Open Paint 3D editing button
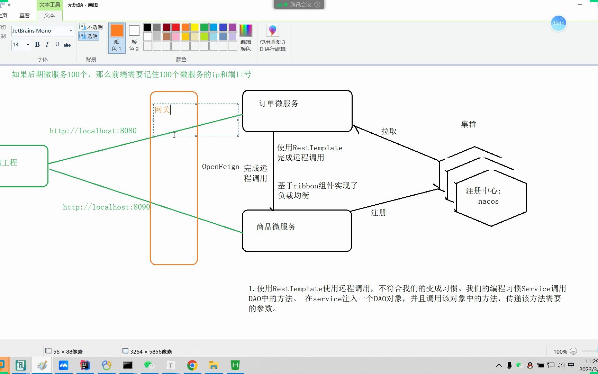The height and width of the screenshot is (374, 598). click(272, 38)
